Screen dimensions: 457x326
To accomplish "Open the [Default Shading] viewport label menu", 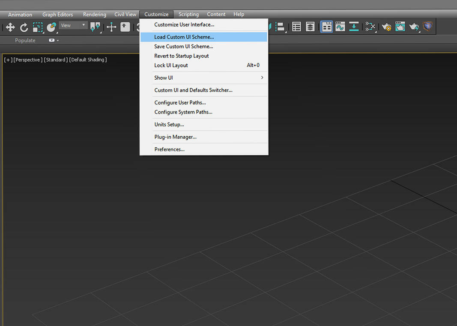I will [x=88, y=60].
